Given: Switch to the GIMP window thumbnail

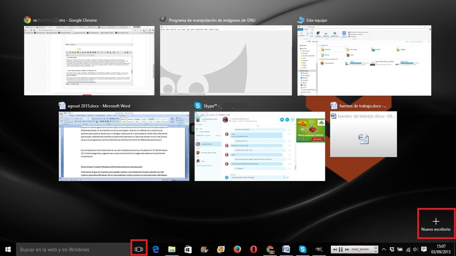Looking at the screenshot, I should (x=226, y=60).
